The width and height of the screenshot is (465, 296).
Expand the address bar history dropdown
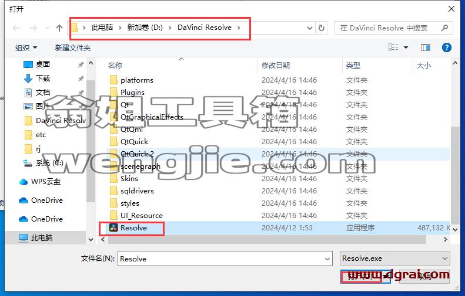310,28
